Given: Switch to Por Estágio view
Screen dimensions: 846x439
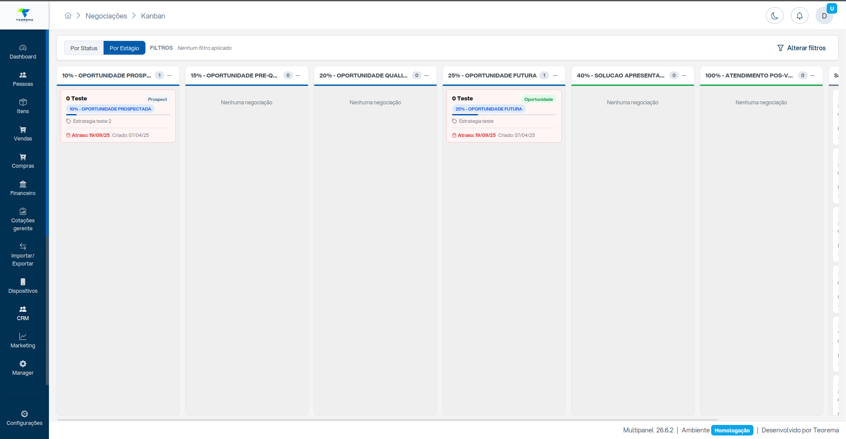Looking at the screenshot, I should (x=124, y=48).
